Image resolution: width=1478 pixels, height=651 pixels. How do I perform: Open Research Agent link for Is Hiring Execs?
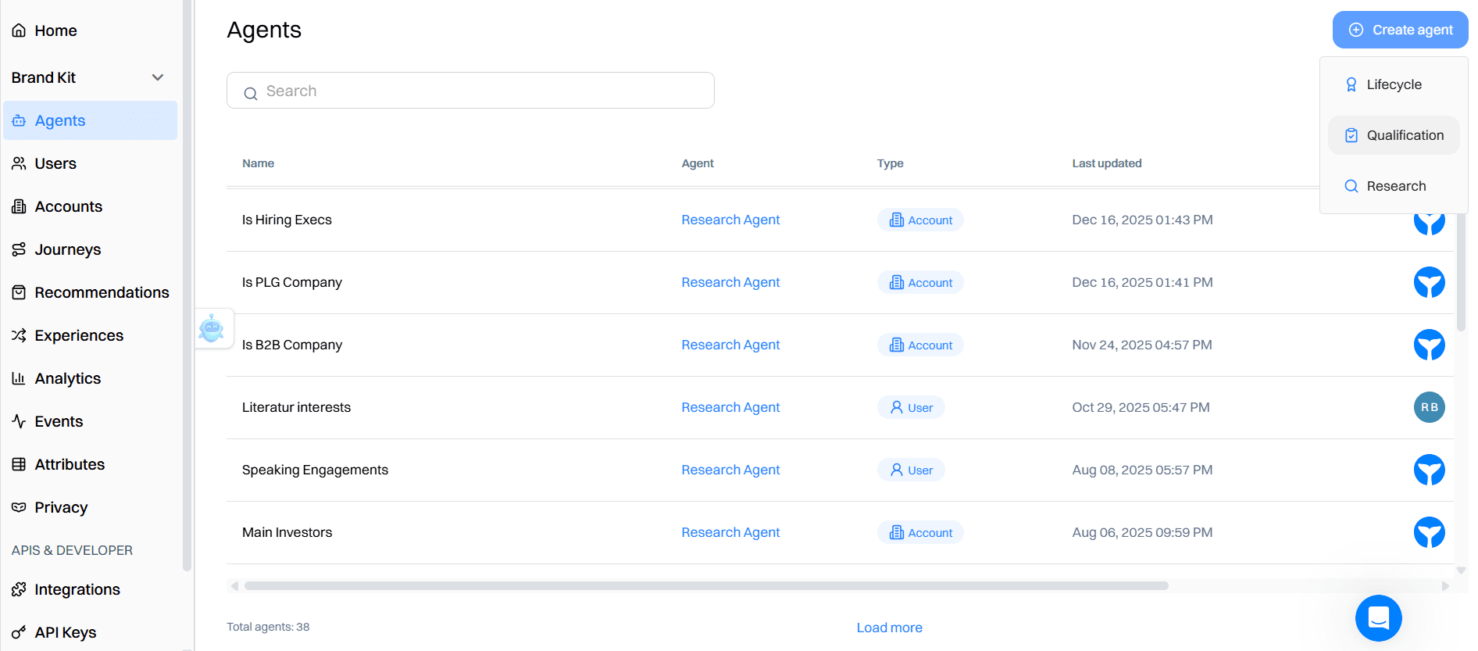click(x=730, y=220)
